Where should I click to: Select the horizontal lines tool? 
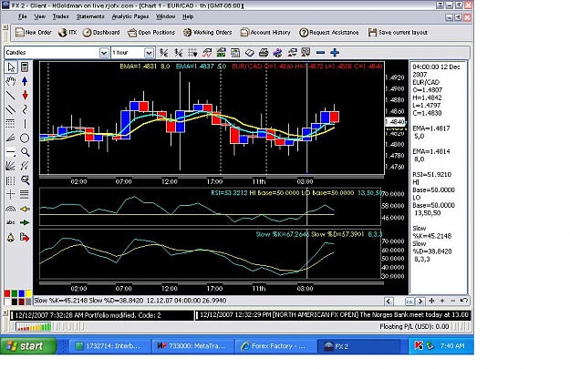(25, 194)
